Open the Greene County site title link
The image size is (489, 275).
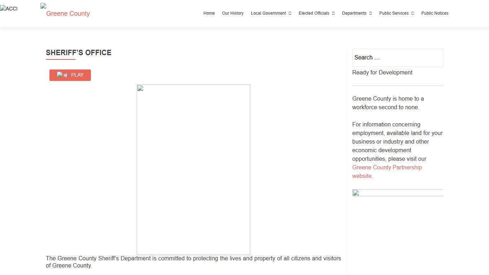[x=68, y=14]
